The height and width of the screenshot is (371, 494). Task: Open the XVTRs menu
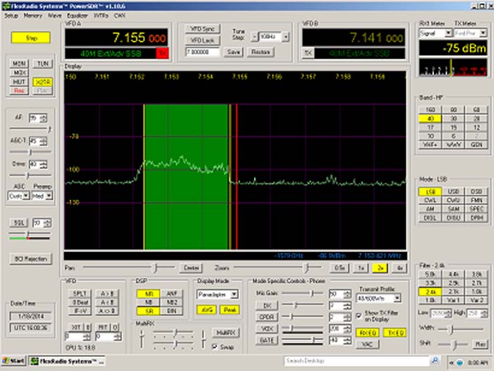click(100, 16)
